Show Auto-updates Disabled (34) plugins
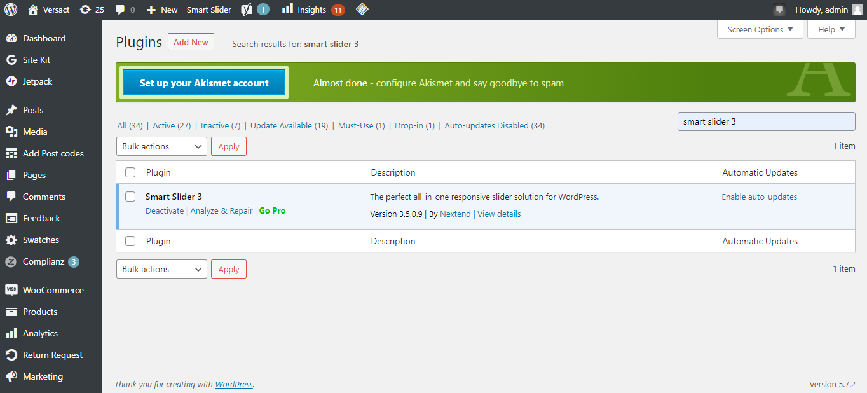Image resolution: width=867 pixels, height=393 pixels. coord(495,126)
